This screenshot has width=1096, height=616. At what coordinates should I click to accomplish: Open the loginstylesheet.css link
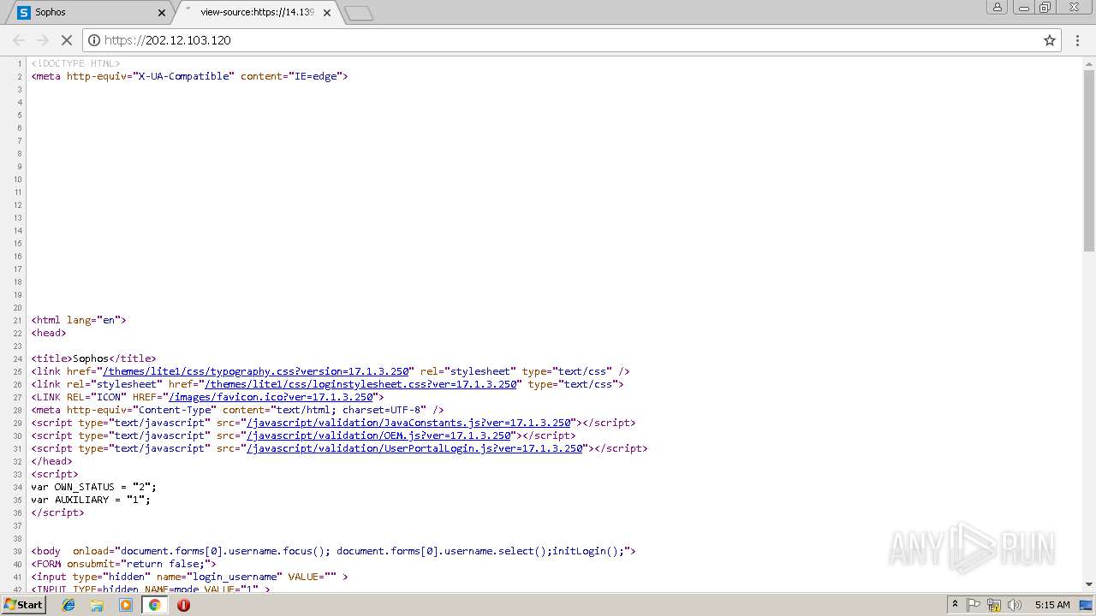click(361, 384)
